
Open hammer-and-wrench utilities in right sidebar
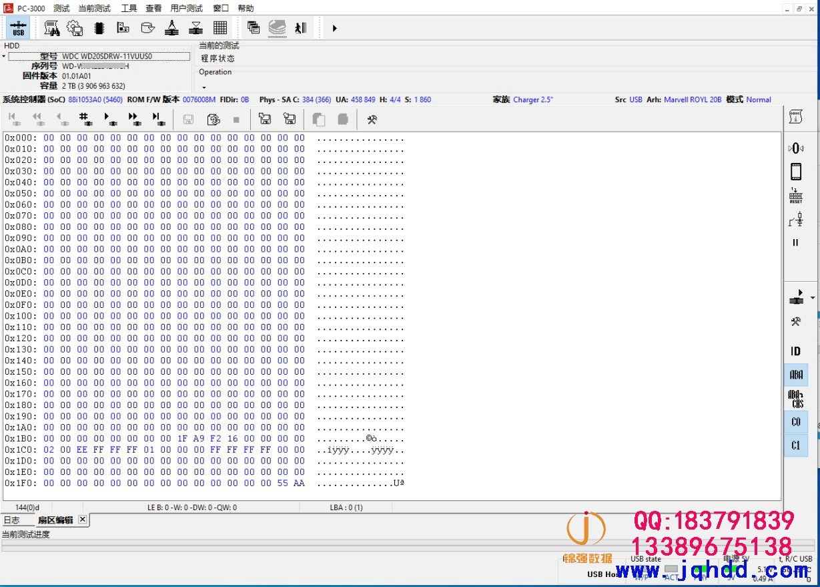tap(795, 322)
